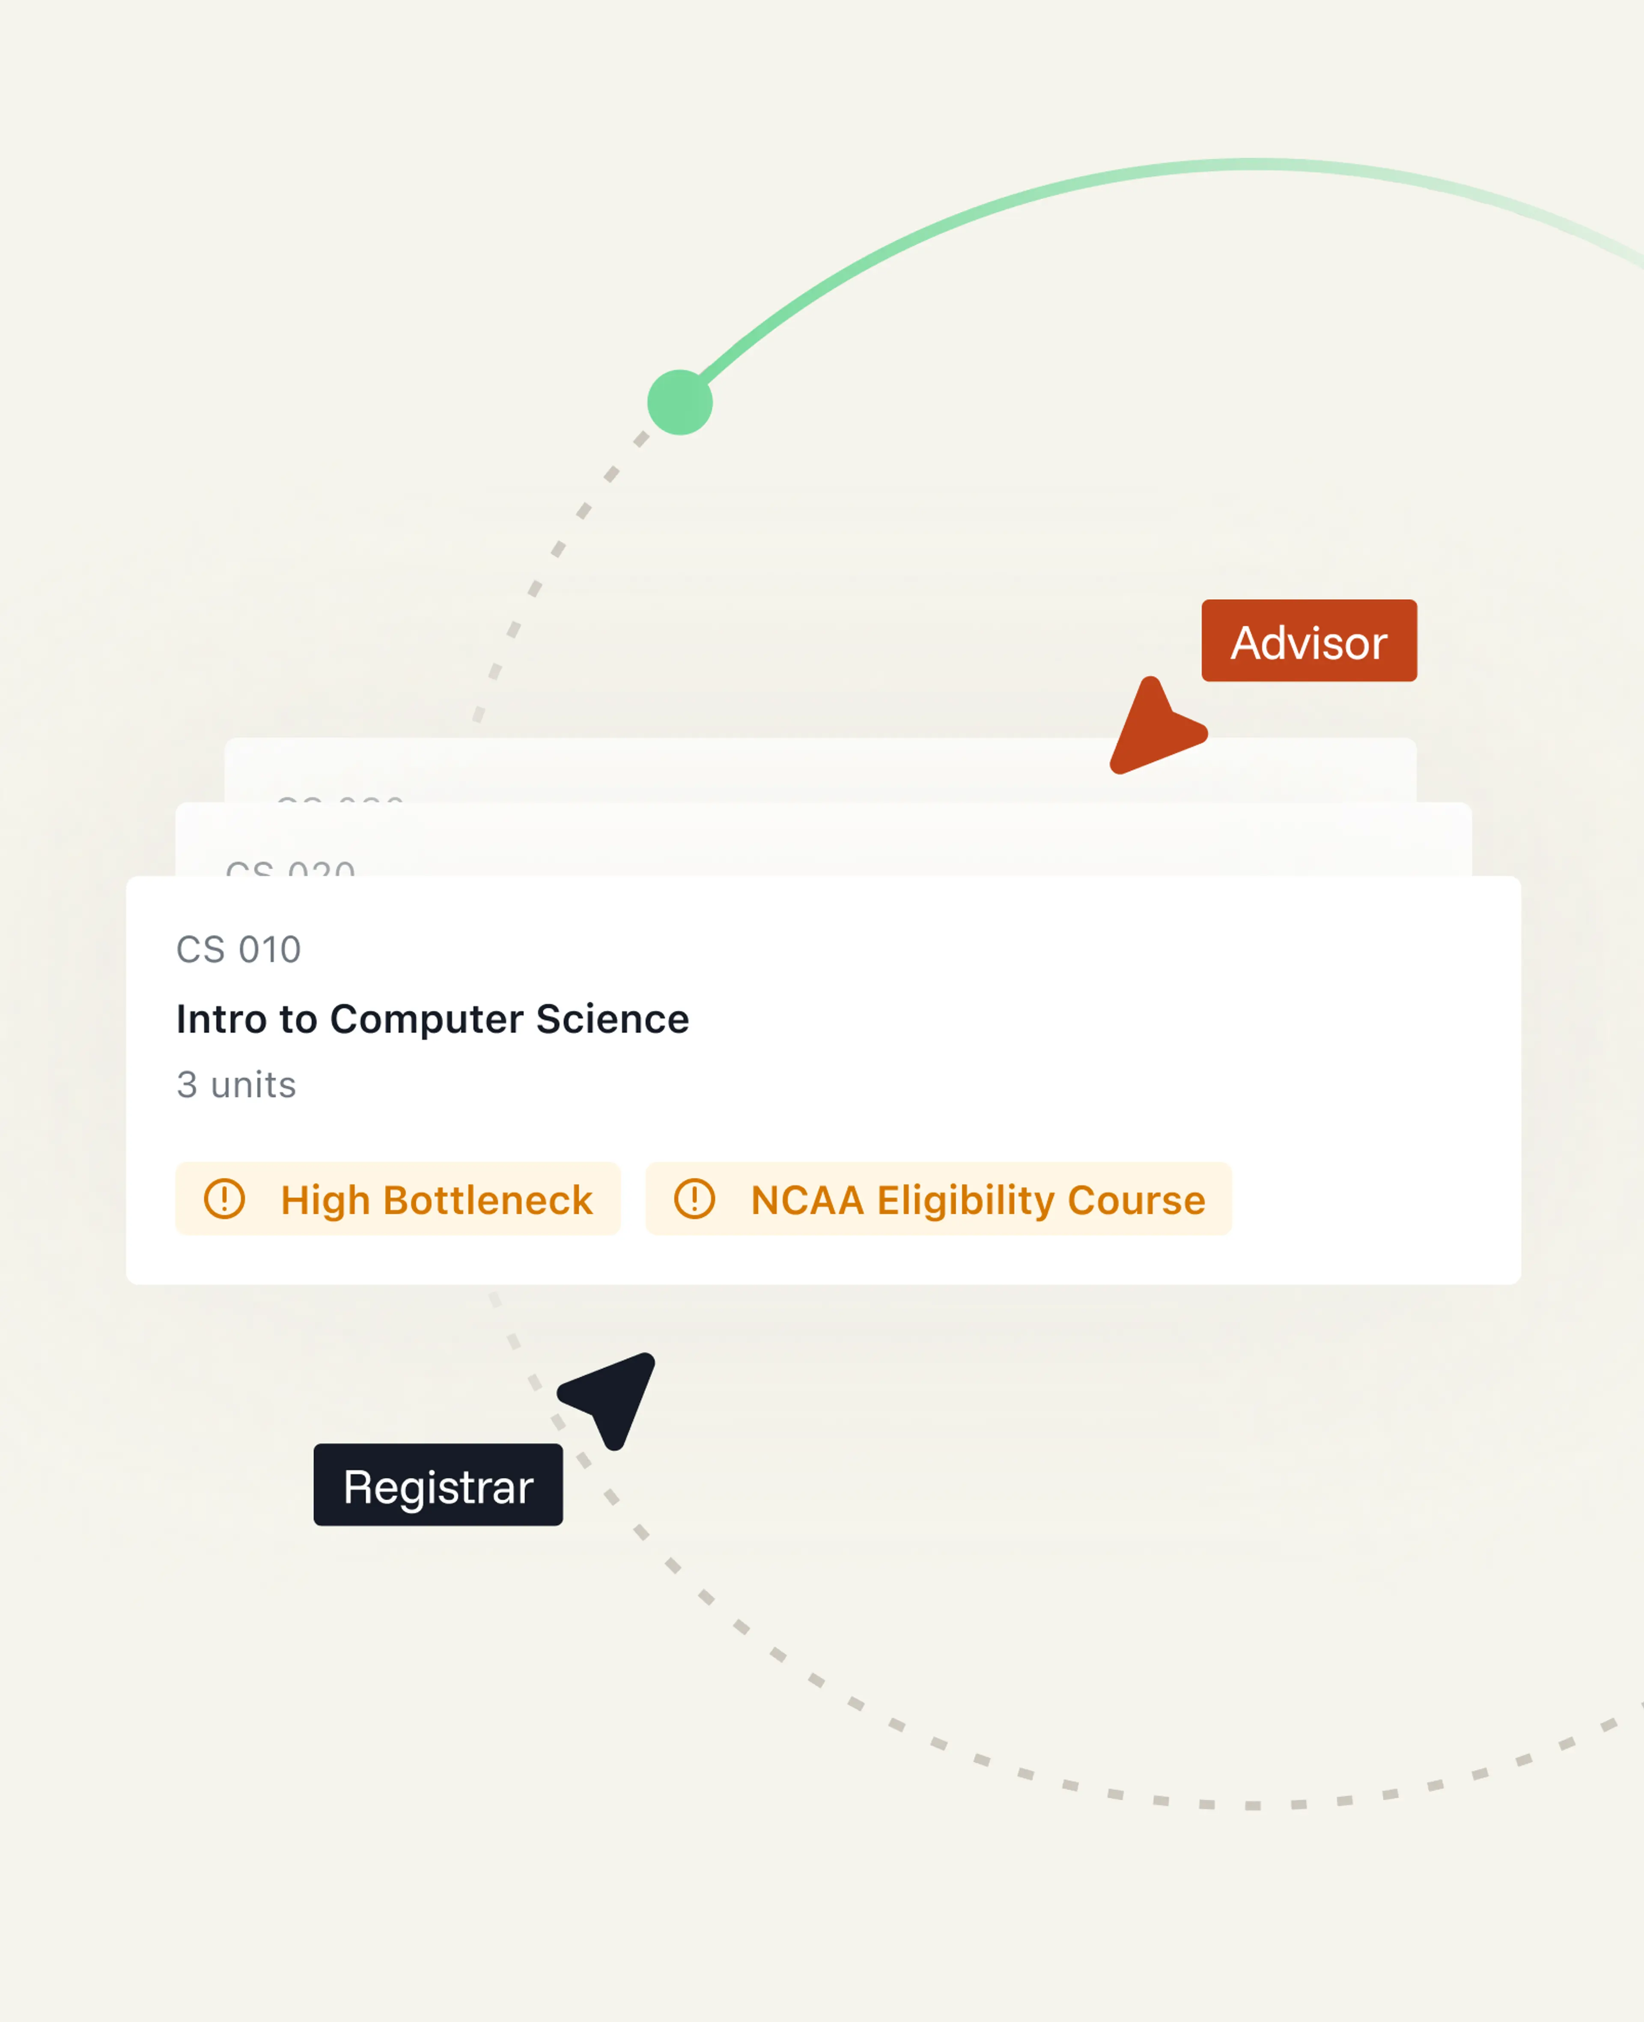The width and height of the screenshot is (1644, 2022).
Task: Click the CS 010 course code
Action: click(238, 949)
